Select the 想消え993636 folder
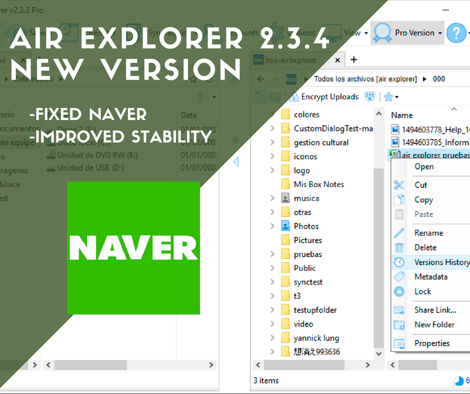Viewport: 470px width, 394px height. 317,351
